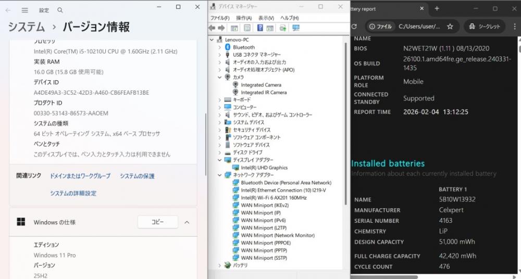Select battery name 5B10W13932 value

(457, 199)
